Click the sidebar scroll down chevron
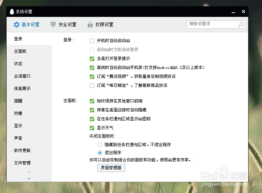The width and height of the screenshot is (262, 193). pyautogui.click(x=29, y=179)
